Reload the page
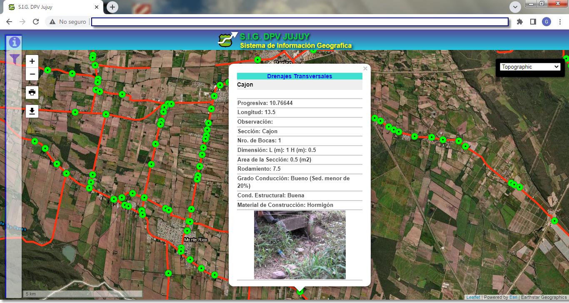Image resolution: width=569 pixels, height=303 pixels. pos(36,22)
